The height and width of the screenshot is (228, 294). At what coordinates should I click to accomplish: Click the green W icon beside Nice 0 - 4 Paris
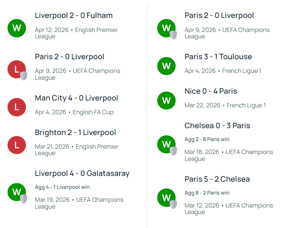(x=166, y=101)
